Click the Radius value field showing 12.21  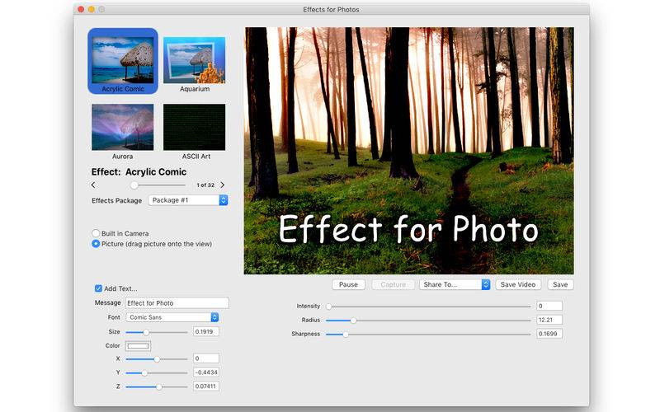(x=549, y=320)
